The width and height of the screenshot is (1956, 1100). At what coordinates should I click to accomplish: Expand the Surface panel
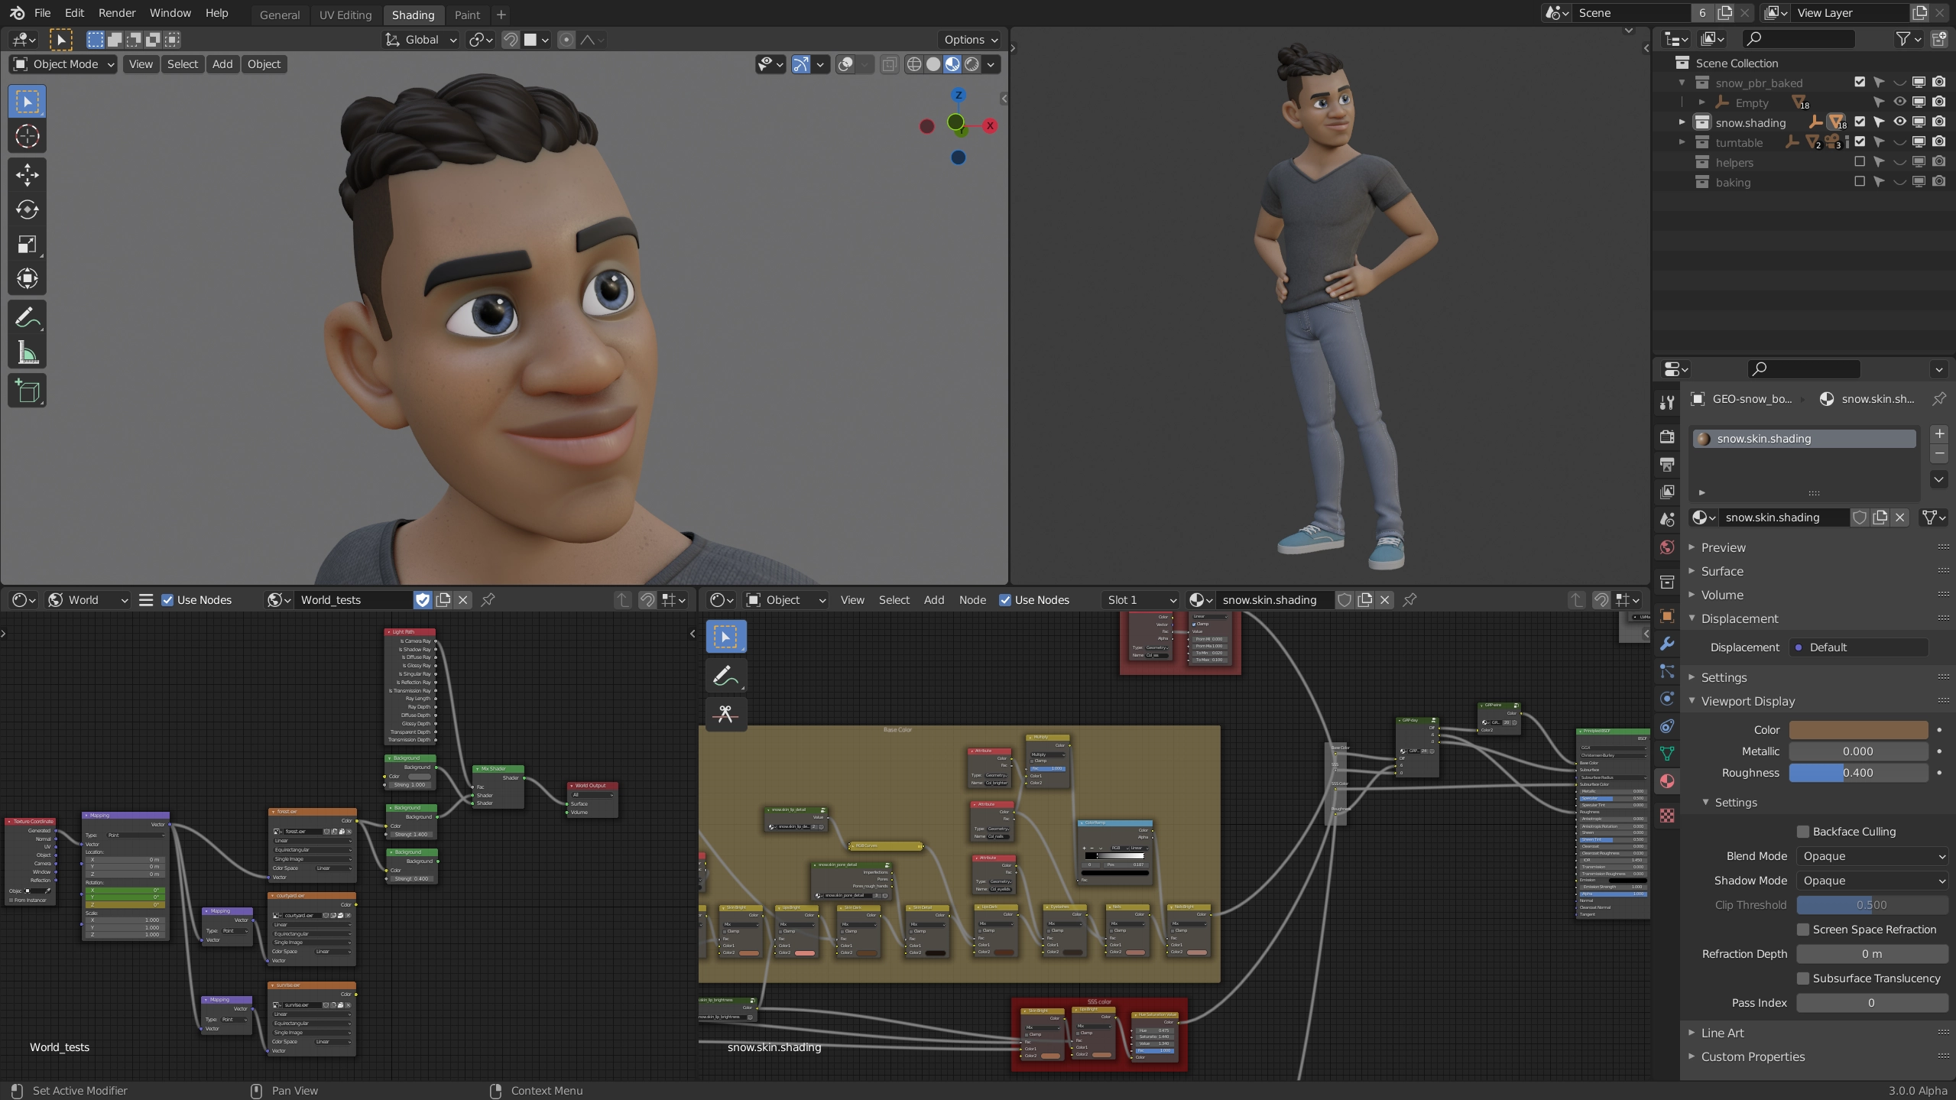[x=1722, y=571]
